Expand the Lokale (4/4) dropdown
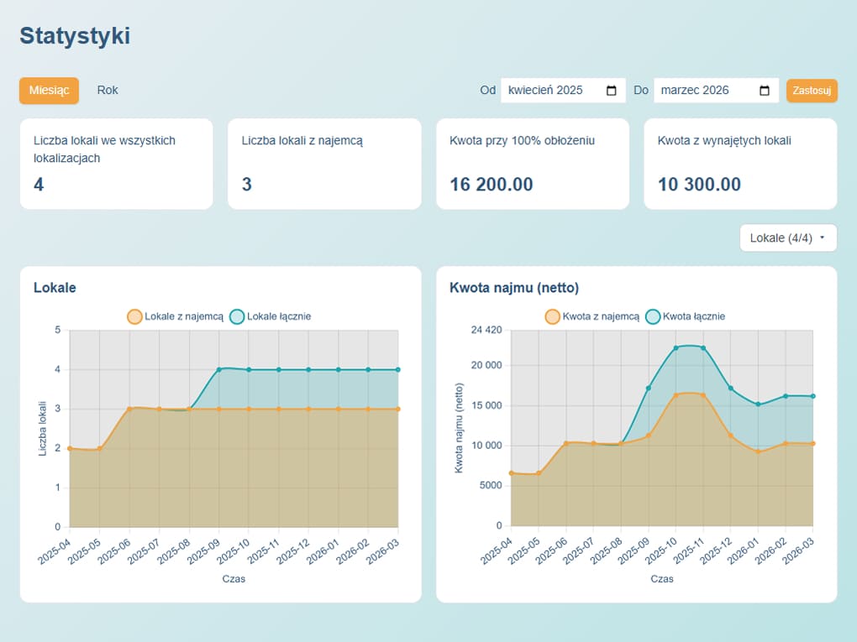Screen dimensions: 857x642 tap(787, 237)
